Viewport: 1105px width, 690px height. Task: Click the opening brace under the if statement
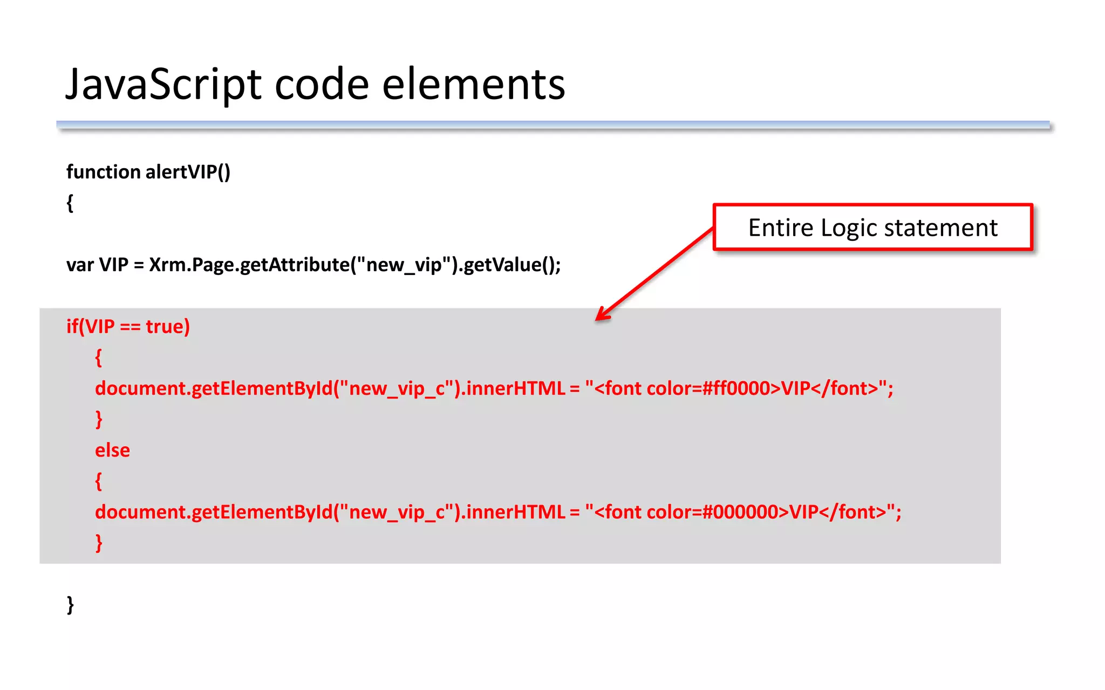(98, 357)
